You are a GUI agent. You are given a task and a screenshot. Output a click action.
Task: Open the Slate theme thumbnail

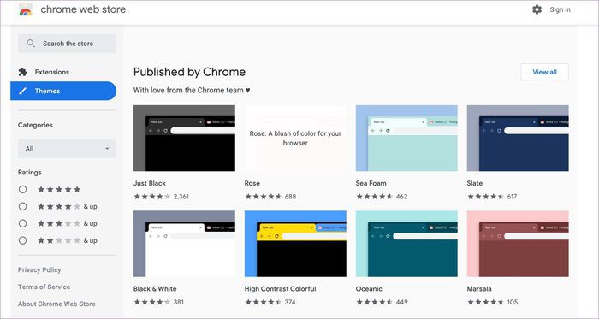pos(518,139)
